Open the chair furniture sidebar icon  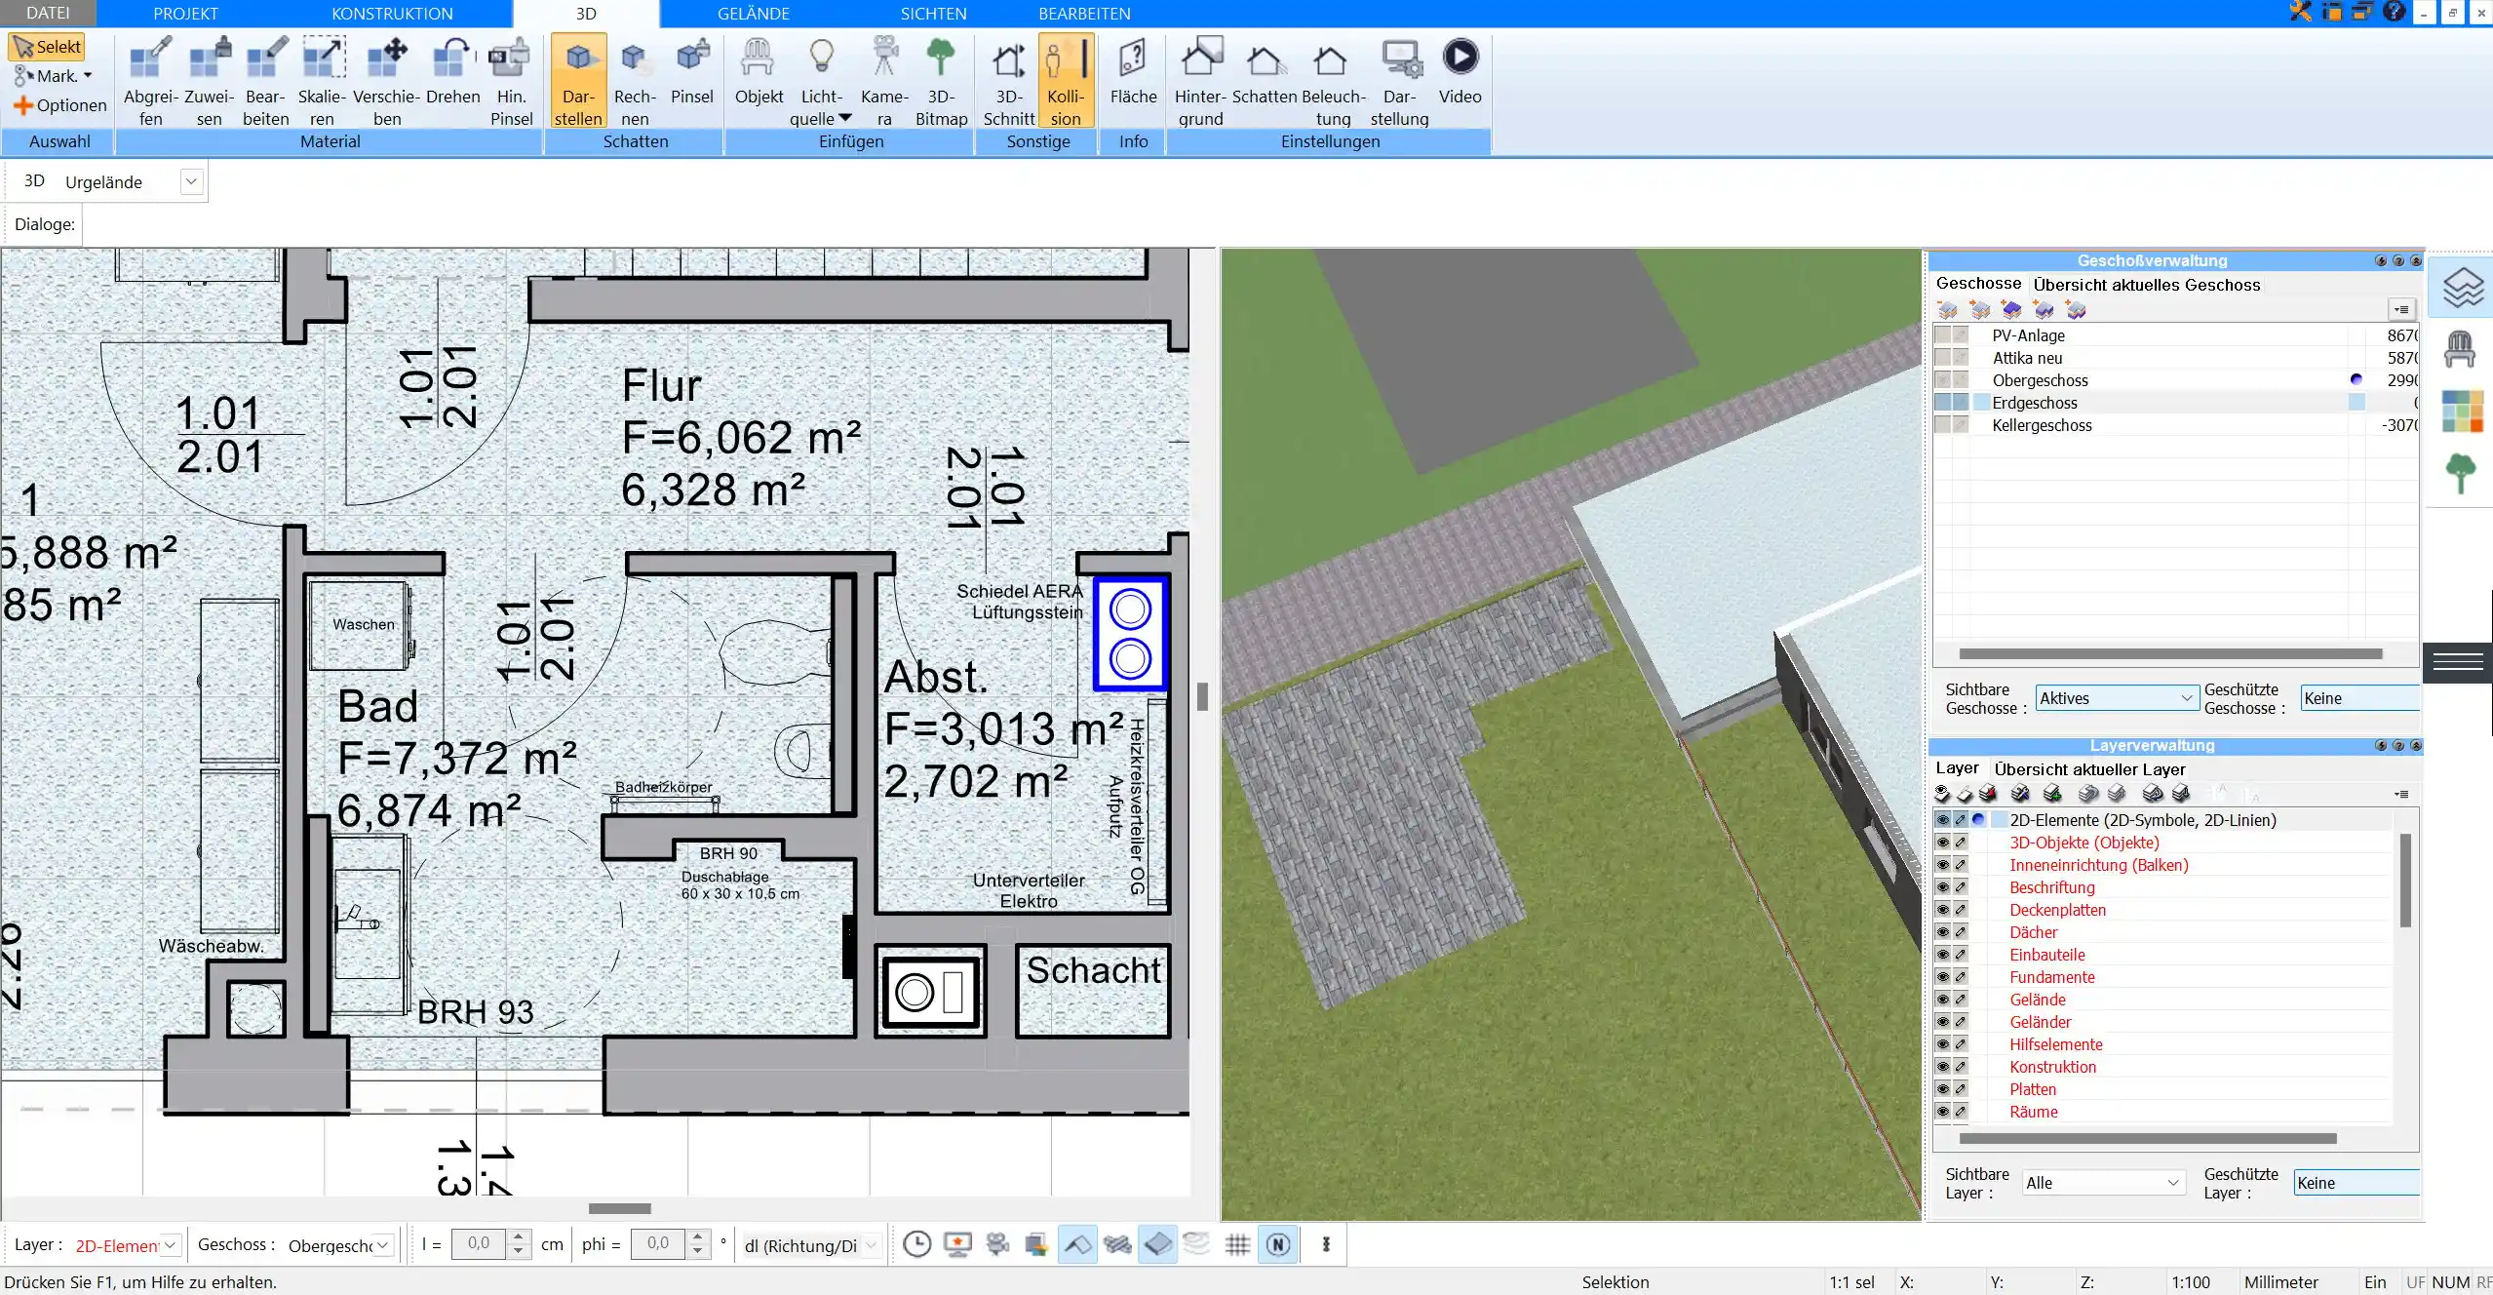[x=2460, y=349]
